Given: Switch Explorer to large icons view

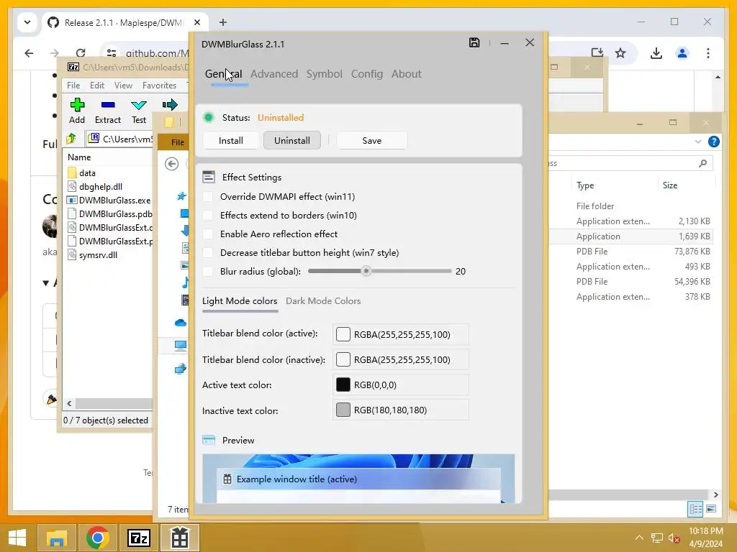Looking at the screenshot, I should point(711,509).
